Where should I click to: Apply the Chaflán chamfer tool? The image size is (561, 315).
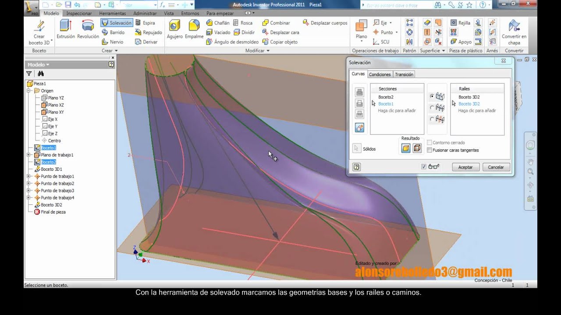[217, 23]
